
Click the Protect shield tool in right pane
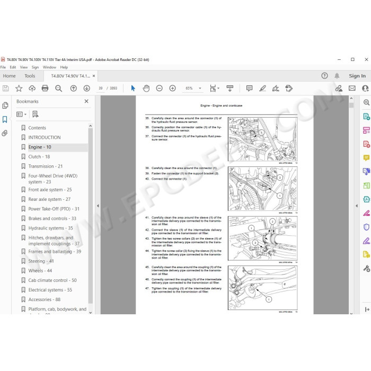366,227
